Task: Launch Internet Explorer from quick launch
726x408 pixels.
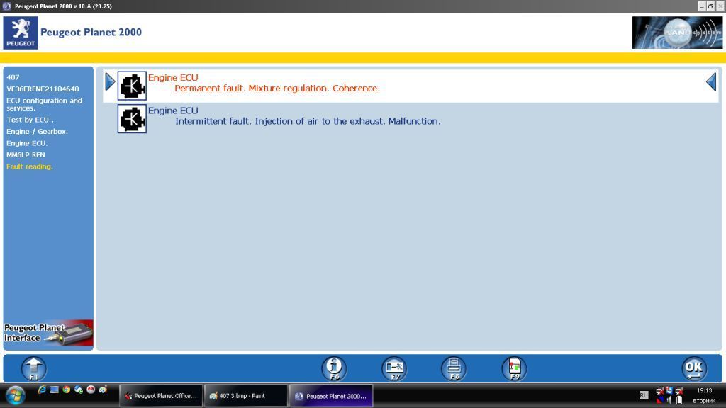Action: click(x=42, y=390)
